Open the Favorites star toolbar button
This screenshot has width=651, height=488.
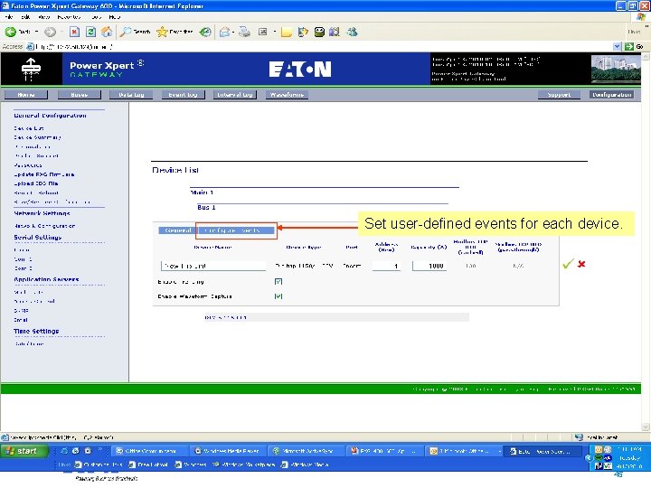(175, 32)
